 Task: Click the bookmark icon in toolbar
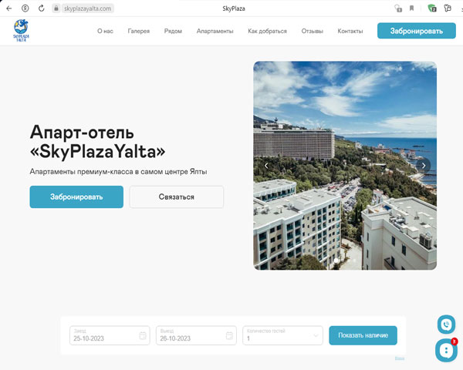[411, 8]
